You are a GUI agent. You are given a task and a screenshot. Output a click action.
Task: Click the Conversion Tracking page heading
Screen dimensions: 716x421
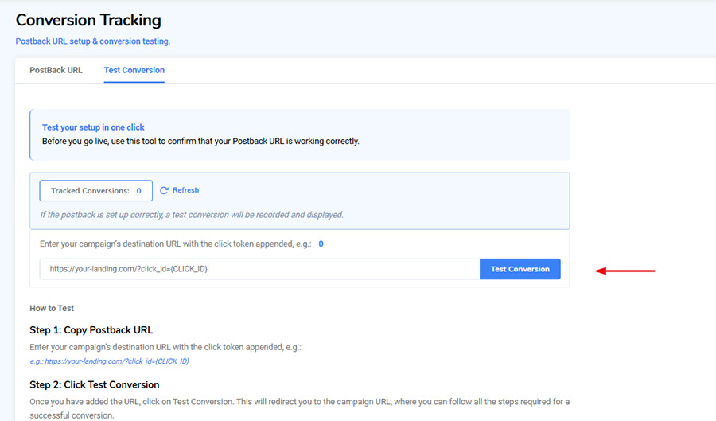click(x=88, y=20)
